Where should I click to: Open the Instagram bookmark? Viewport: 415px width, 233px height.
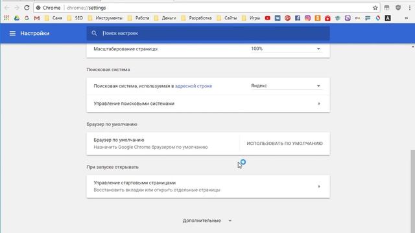tap(307, 18)
